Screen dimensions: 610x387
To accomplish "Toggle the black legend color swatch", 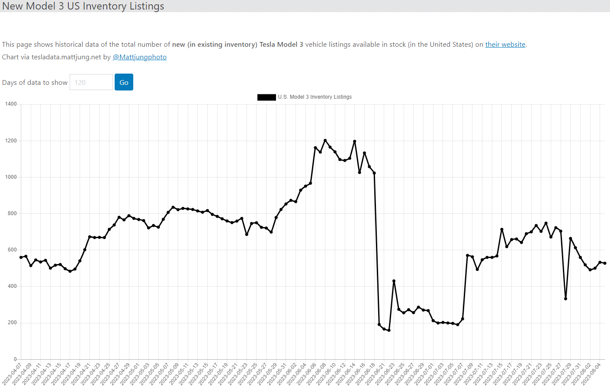I will coord(266,97).
